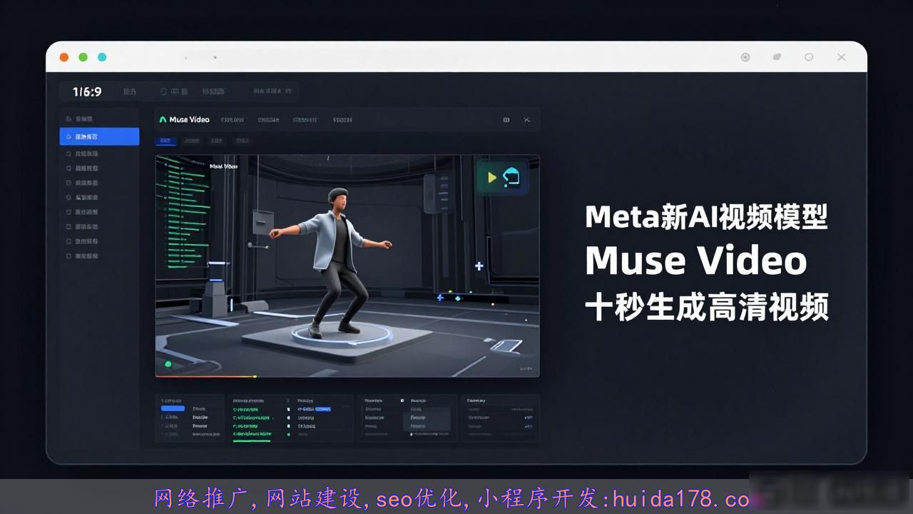Click the yellow play icon on the video preview
The image size is (913, 514).
tap(491, 177)
